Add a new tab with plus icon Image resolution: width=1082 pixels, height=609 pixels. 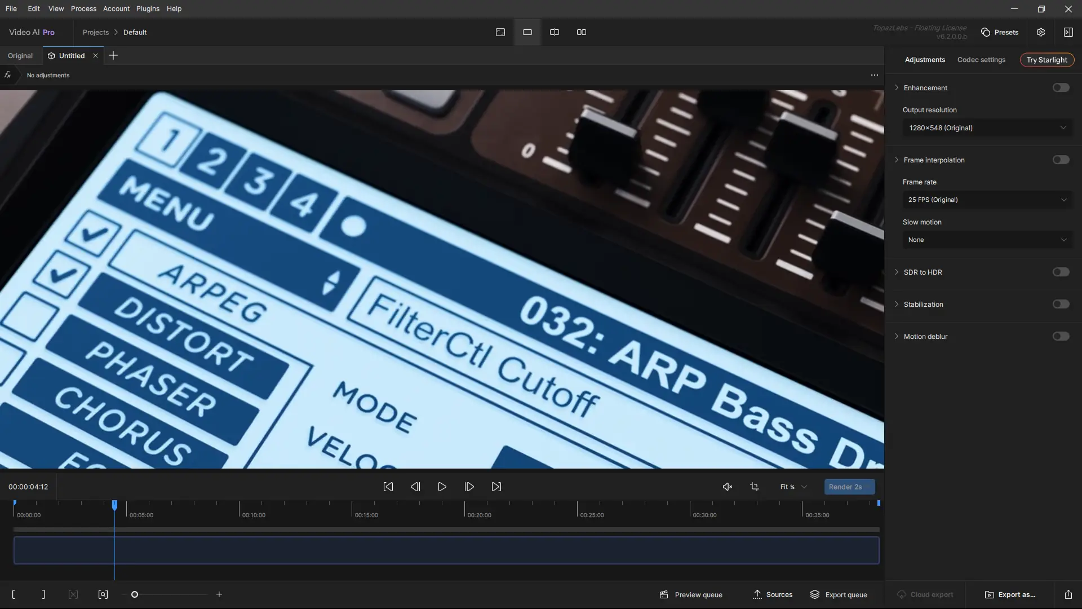113,55
